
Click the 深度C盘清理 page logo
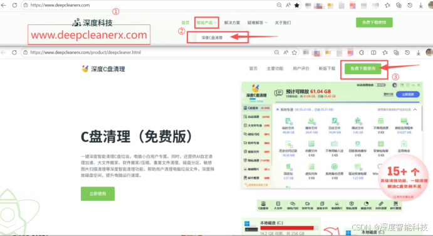[x=103, y=69]
